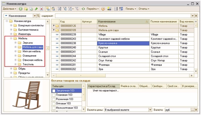
Task: Check the Закупочная 103 price type
Action: (54, 90)
